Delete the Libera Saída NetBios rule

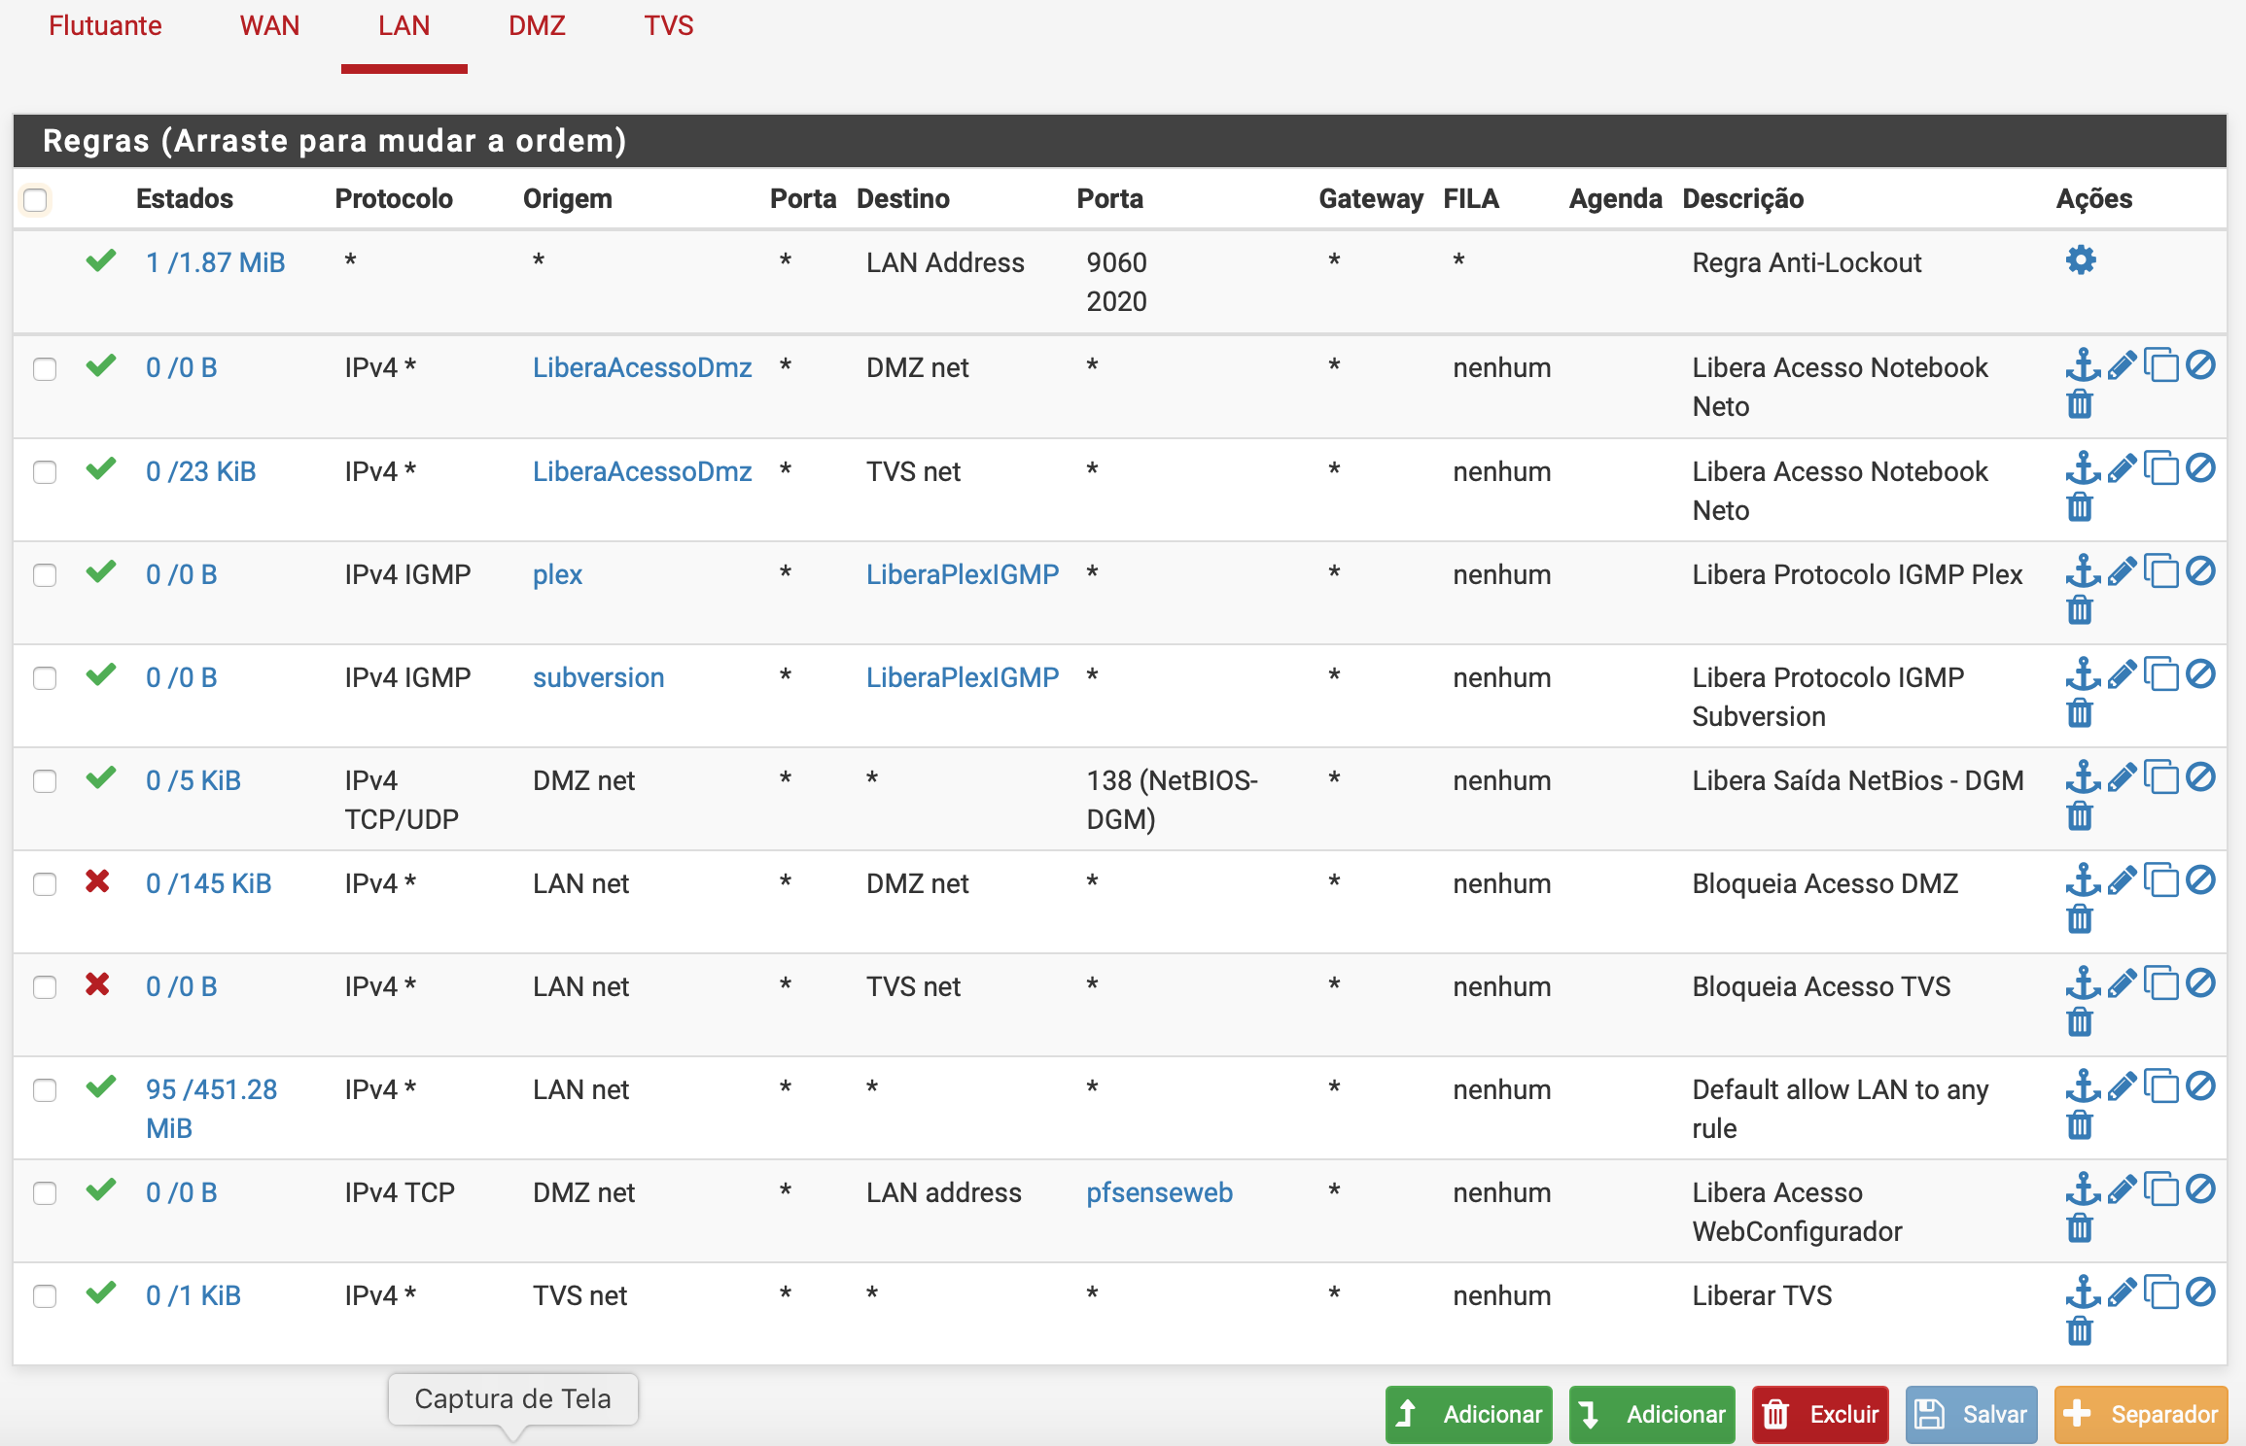(x=2079, y=815)
